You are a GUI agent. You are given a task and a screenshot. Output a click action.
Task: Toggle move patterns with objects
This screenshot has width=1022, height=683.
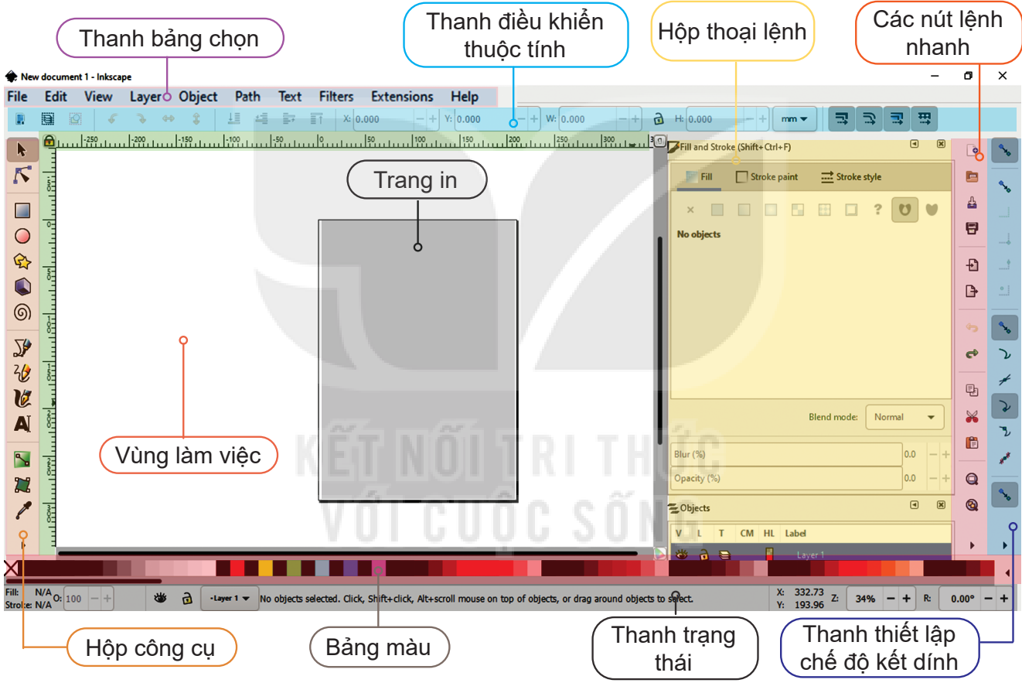coord(924,119)
